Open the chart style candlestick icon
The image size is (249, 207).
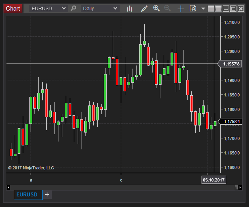[x=129, y=9]
